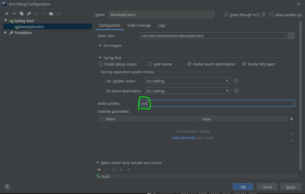
Task: Move configuration up in left toolbar
Action: tap(36, 14)
